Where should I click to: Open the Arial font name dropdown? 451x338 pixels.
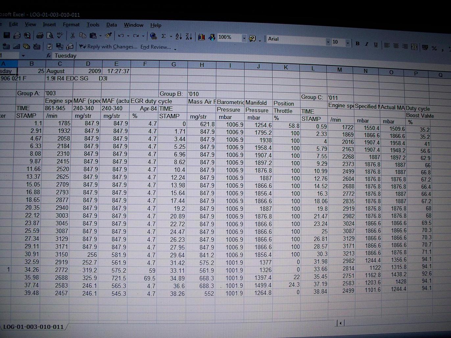pyautogui.click(x=328, y=42)
